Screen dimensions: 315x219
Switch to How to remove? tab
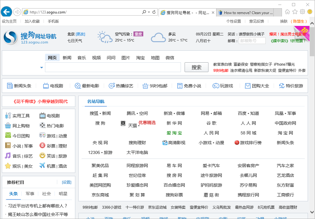pyautogui.click(x=245, y=13)
